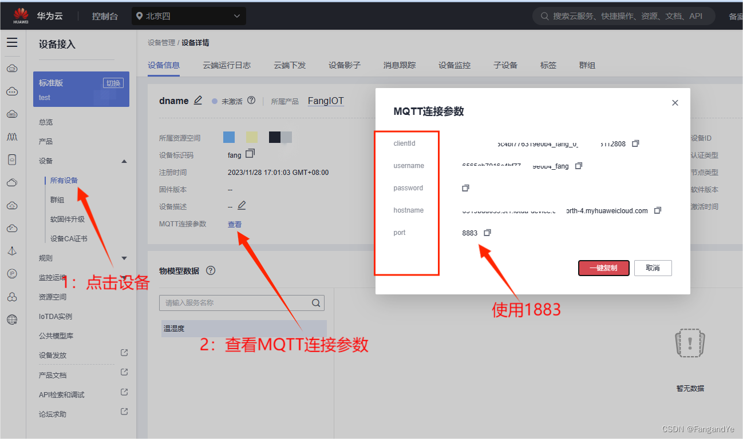Open external link icon for API检索和调试
743x439 pixels.
pos(124,392)
